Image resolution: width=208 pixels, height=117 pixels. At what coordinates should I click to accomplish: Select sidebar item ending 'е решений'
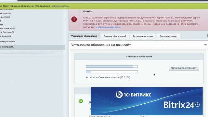6,36
